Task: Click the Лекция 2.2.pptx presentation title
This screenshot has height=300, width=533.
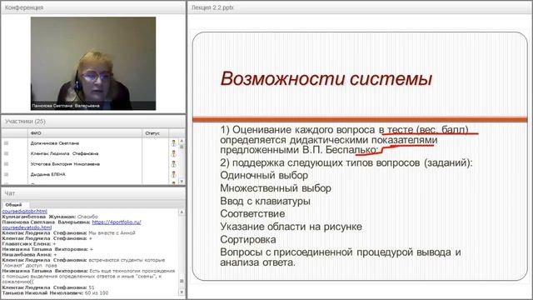Action: pos(212,7)
